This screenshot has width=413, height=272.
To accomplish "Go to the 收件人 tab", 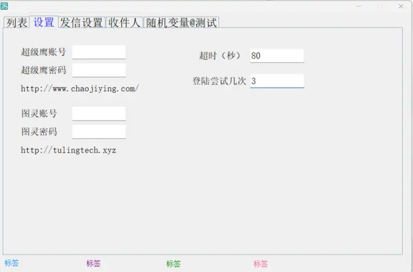I will tap(124, 23).
